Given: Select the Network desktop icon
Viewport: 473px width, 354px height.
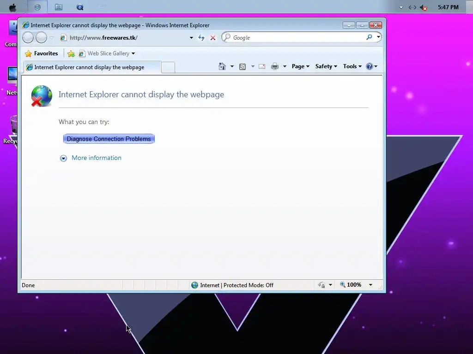Looking at the screenshot, I should pos(12,81).
